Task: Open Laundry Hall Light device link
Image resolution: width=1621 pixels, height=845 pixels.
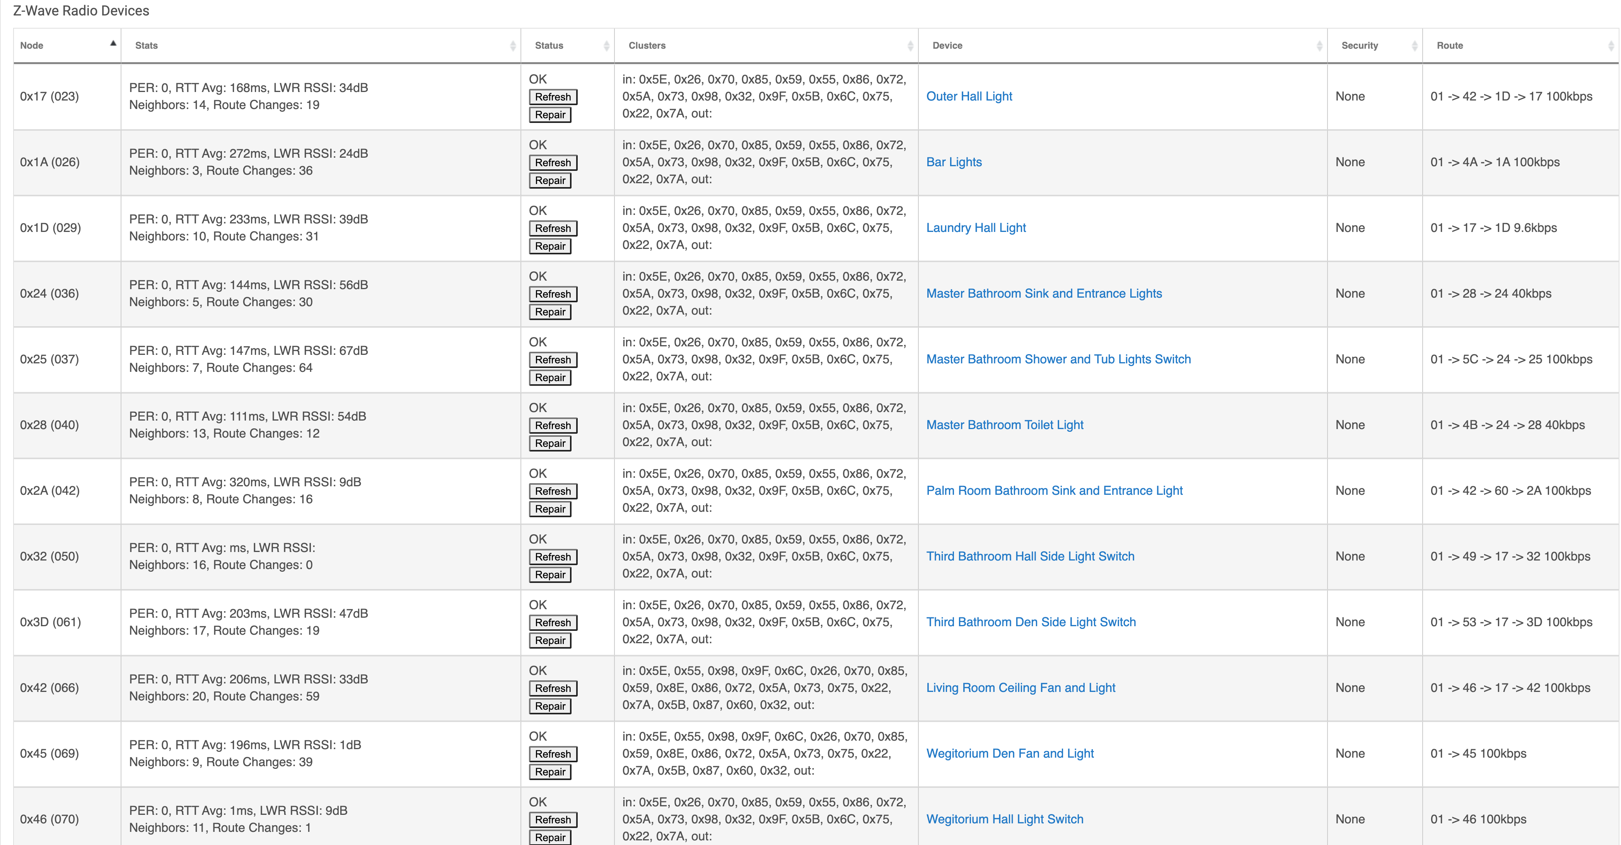Action: (x=976, y=228)
